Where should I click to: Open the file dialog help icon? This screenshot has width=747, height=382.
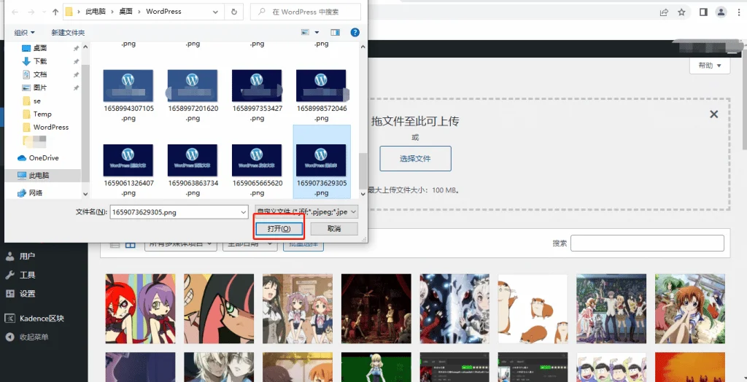(x=355, y=32)
